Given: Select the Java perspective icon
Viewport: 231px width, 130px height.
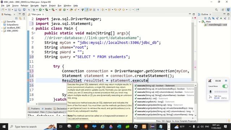Looking at the screenshot, I should coord(228,10).
